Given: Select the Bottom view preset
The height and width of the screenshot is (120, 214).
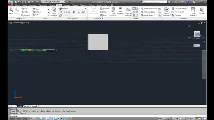Looking at the screenshot, I should point(37,12).
